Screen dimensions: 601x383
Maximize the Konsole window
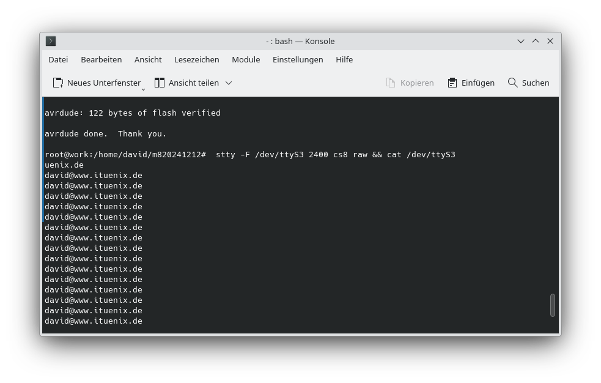coord(535,41)
